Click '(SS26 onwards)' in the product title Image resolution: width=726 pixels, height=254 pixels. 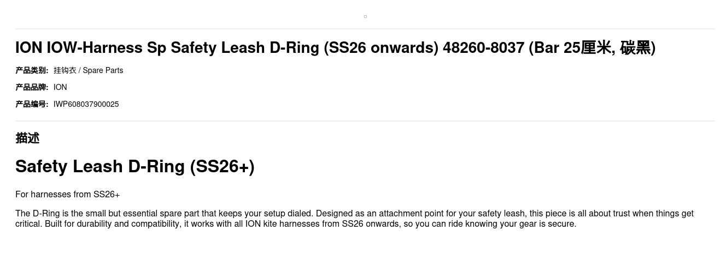point(381,48)
